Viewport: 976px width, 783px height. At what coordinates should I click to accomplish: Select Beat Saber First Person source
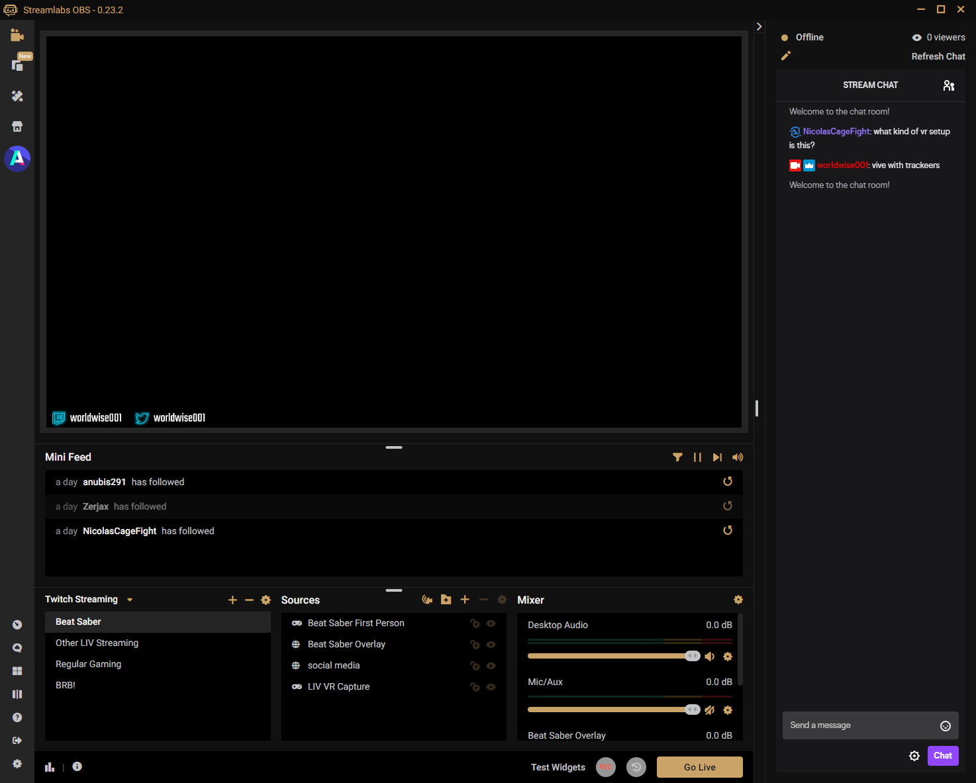click(394, 623)
